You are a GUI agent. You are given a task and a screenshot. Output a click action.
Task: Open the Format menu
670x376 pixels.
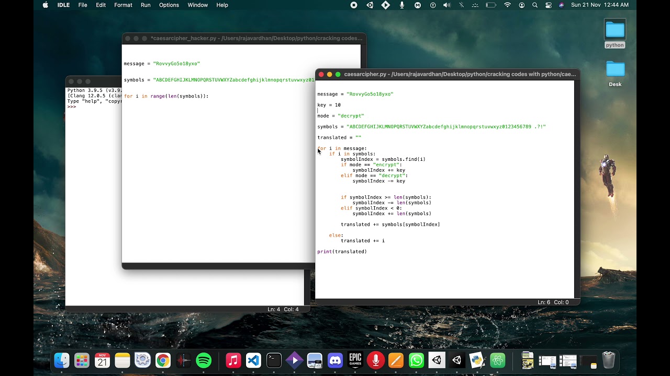[123, 5]
